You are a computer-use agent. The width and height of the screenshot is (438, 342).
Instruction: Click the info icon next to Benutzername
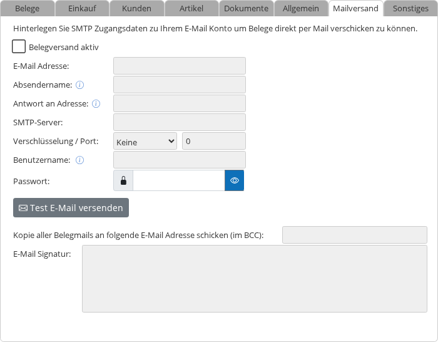coord(80,160)
